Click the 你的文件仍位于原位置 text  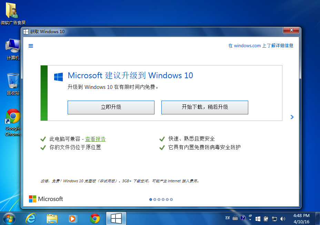click(75, 147)
